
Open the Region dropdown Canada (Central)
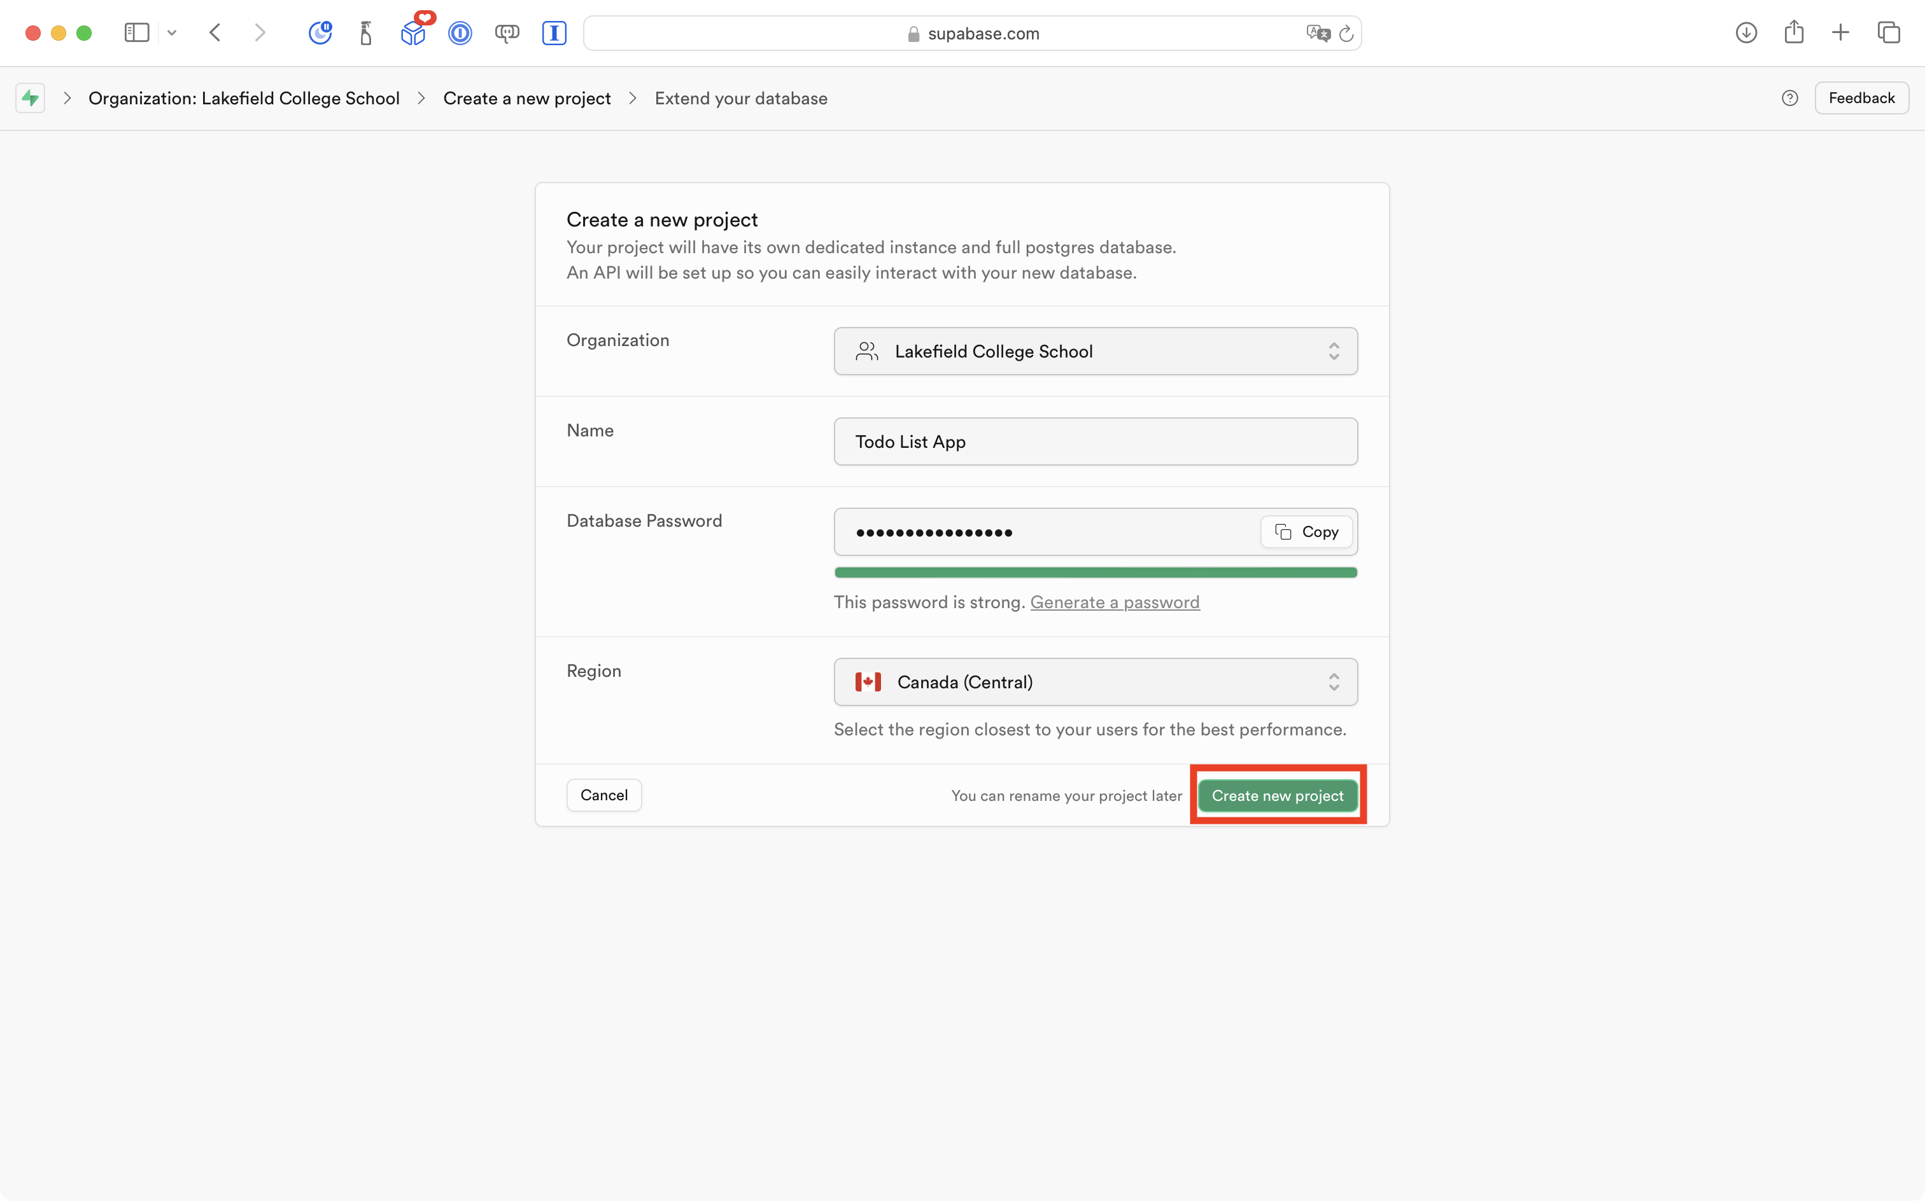1096,681
